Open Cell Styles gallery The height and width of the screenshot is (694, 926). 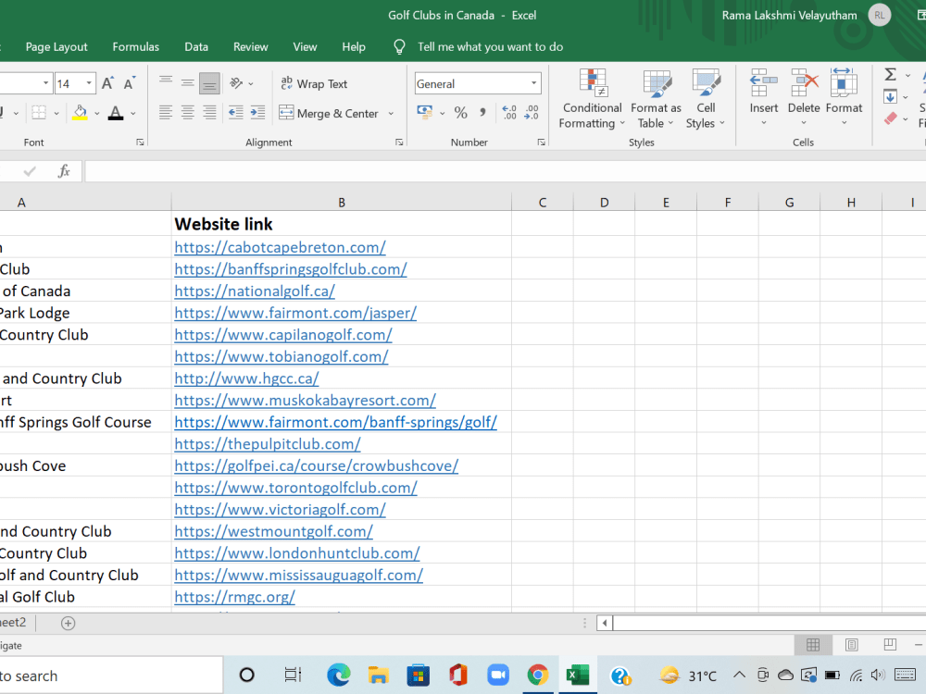pos(705,99)
